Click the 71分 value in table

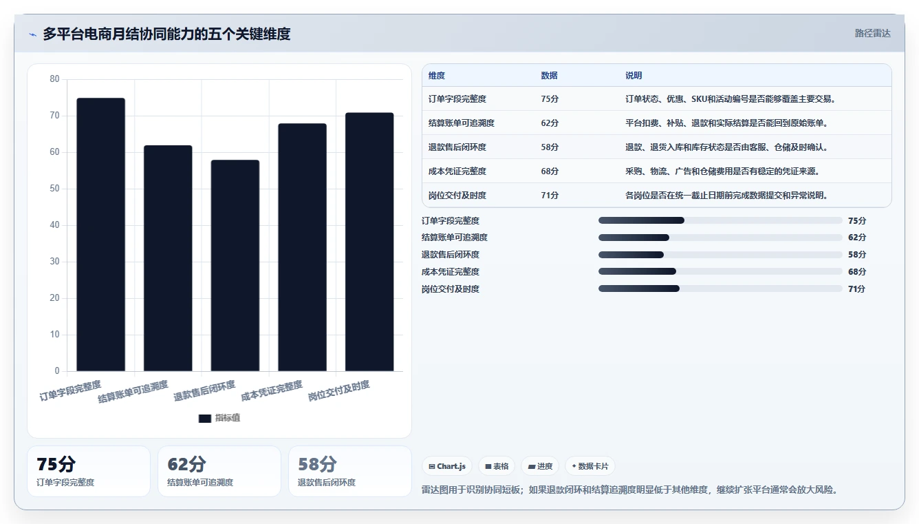tap(550, 196)
